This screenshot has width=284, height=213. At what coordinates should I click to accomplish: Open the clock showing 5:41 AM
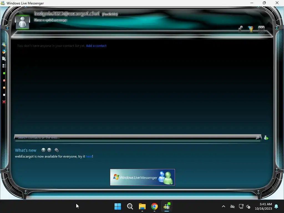click(x=263, y=206)
